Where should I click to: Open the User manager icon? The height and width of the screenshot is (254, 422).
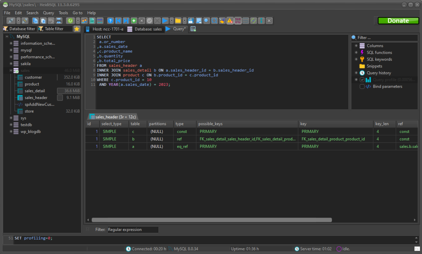coord(85,21)
